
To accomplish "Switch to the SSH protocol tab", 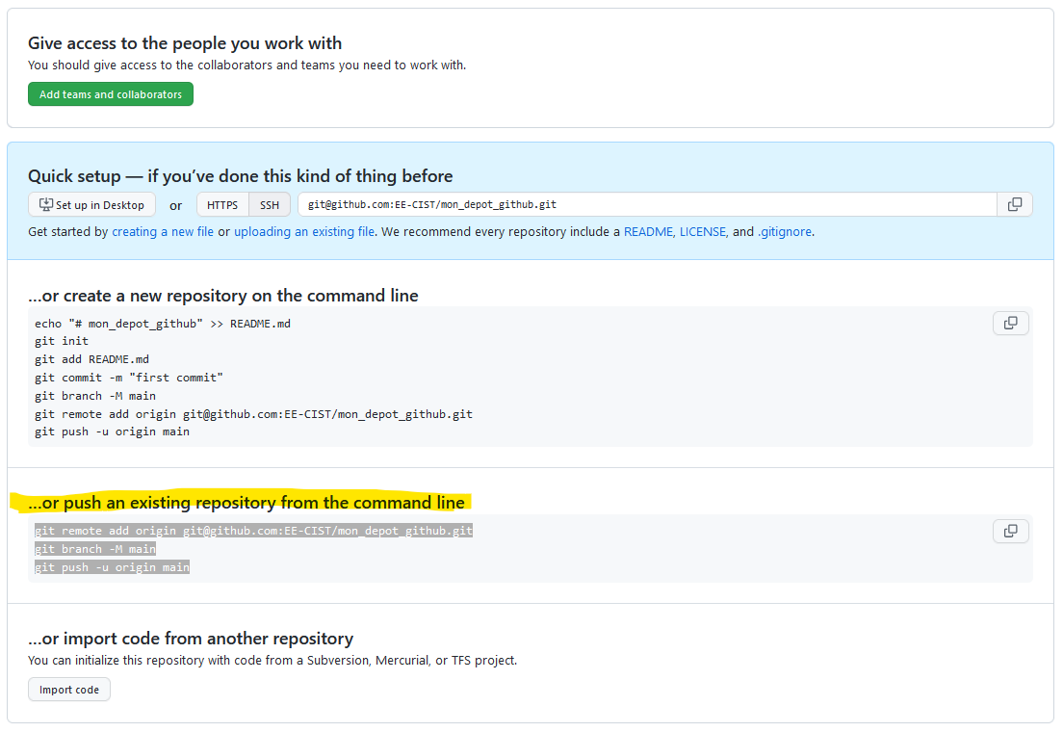I will (x=270, y=203).
